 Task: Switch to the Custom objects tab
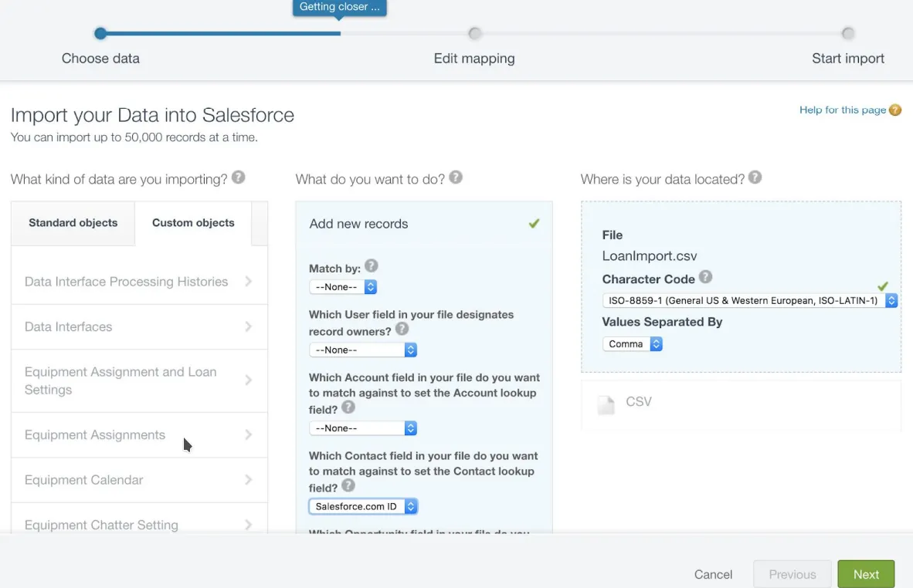[x=193, y=223]
